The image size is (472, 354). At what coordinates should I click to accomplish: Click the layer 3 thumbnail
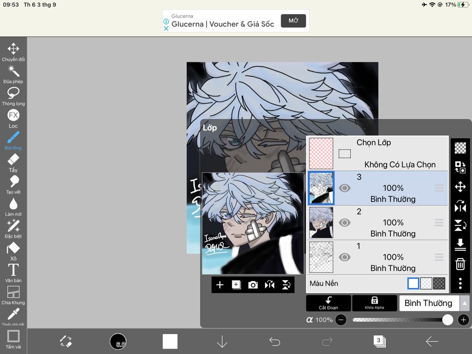point(321,188)
